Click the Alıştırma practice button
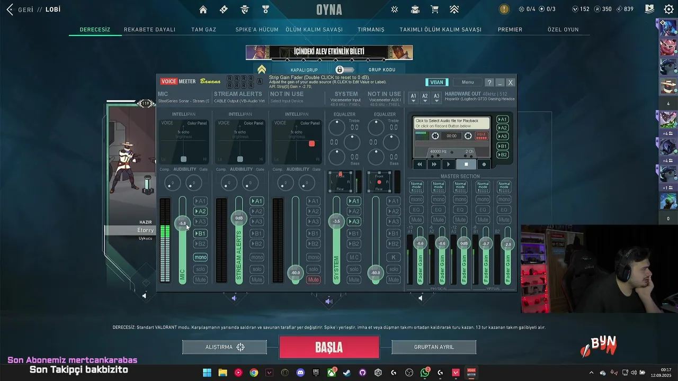 click(x=225, y=347)
